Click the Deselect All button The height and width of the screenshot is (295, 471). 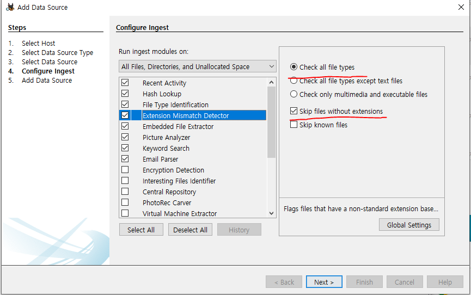pyautogui.click(x=190, y=230)
